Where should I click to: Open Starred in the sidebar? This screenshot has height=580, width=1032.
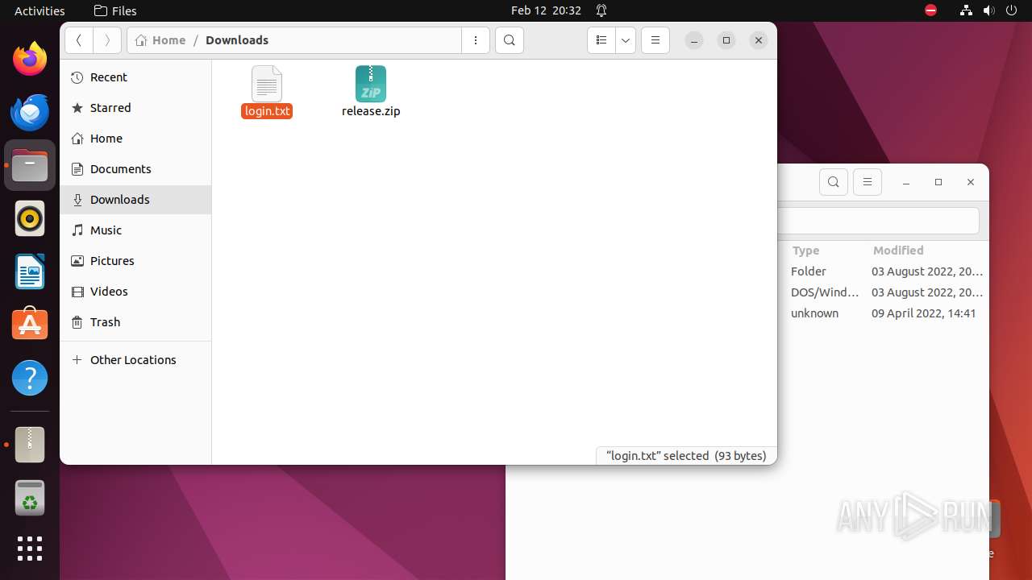135,108
